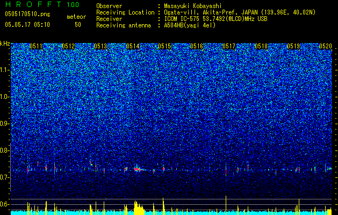The width and height of the screenshot is (338, 215).
Task: Click the meteor label
Action: [76, 17]
